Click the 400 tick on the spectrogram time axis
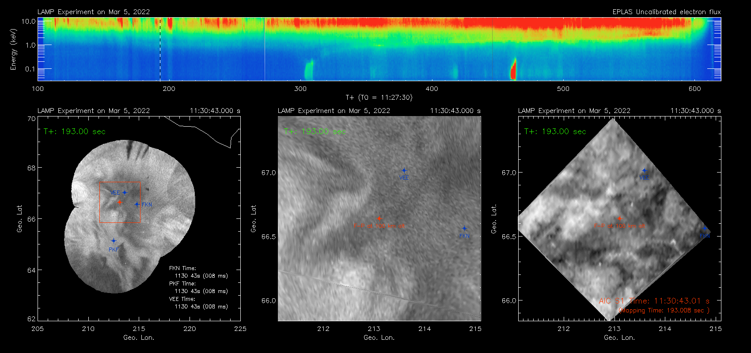Viewport: 751px width, 353px height. [432, 89]
